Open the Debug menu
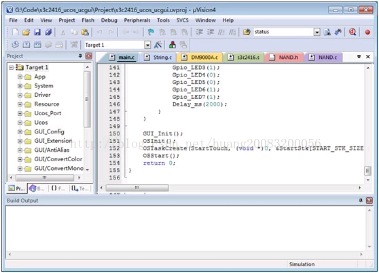The width and height of the screenshot is (379, 273). (109, 20)
